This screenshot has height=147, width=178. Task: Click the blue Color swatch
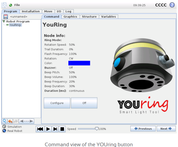(79, 63)
